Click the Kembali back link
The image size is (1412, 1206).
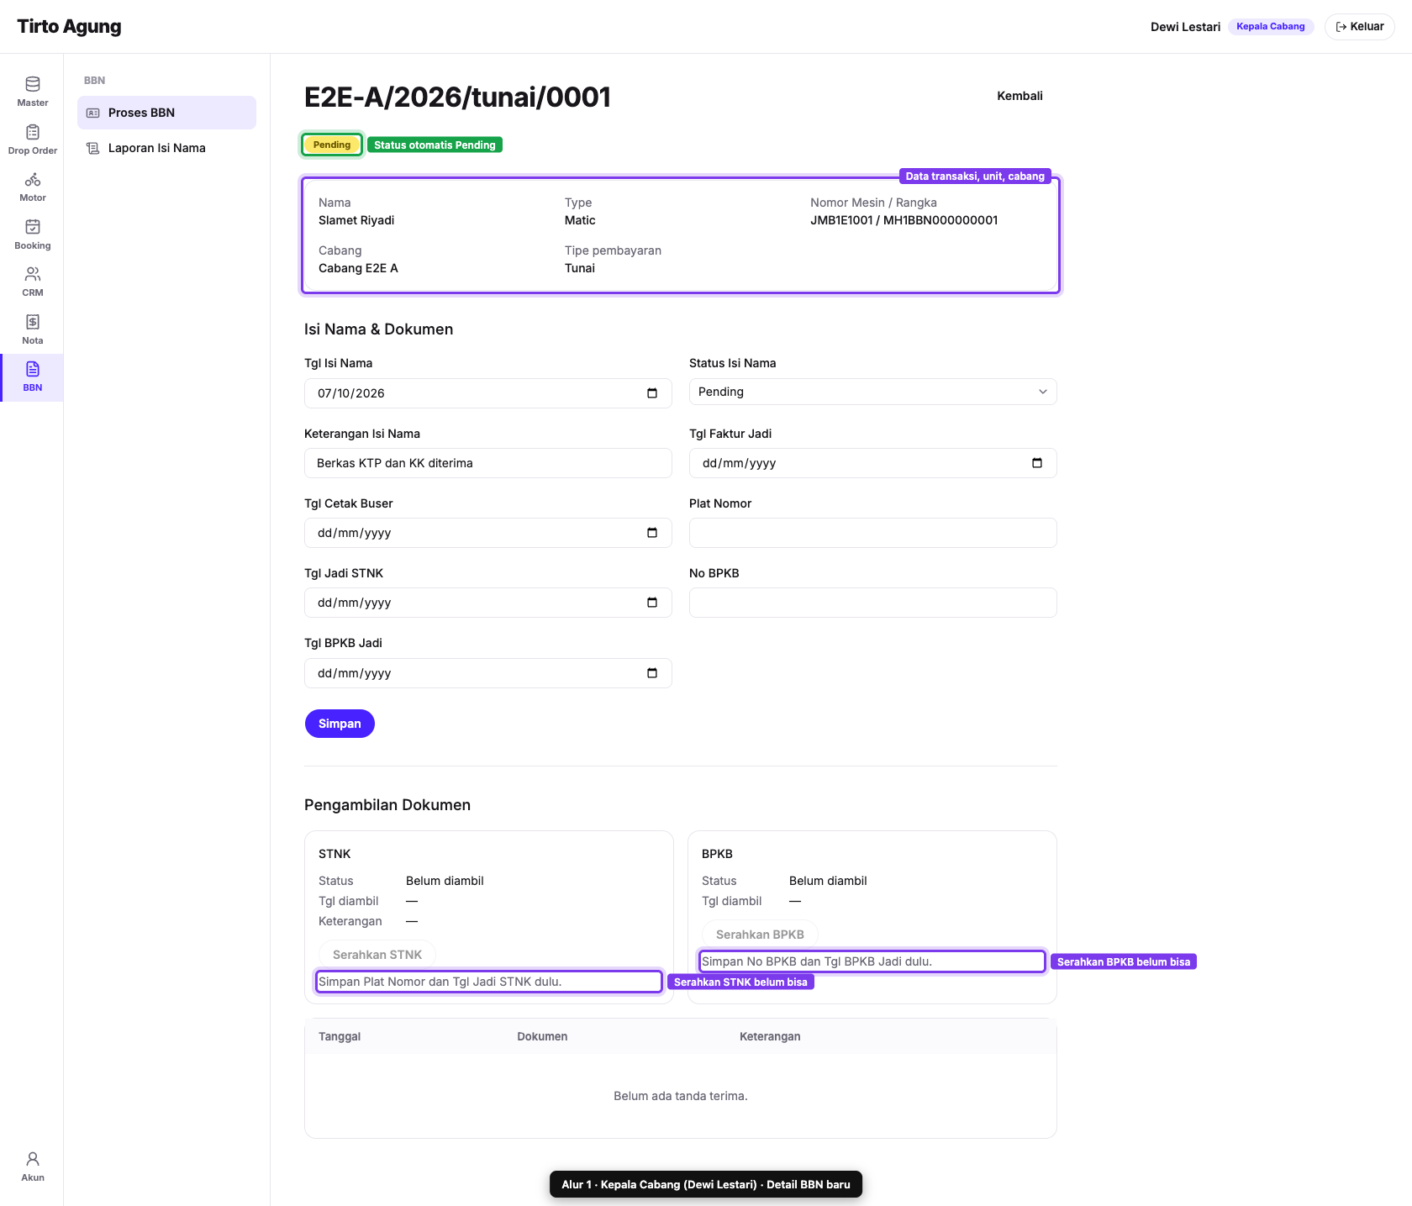tap(1019, 96)
